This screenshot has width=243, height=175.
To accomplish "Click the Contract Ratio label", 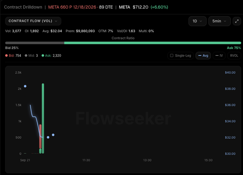I will [123, 38].
